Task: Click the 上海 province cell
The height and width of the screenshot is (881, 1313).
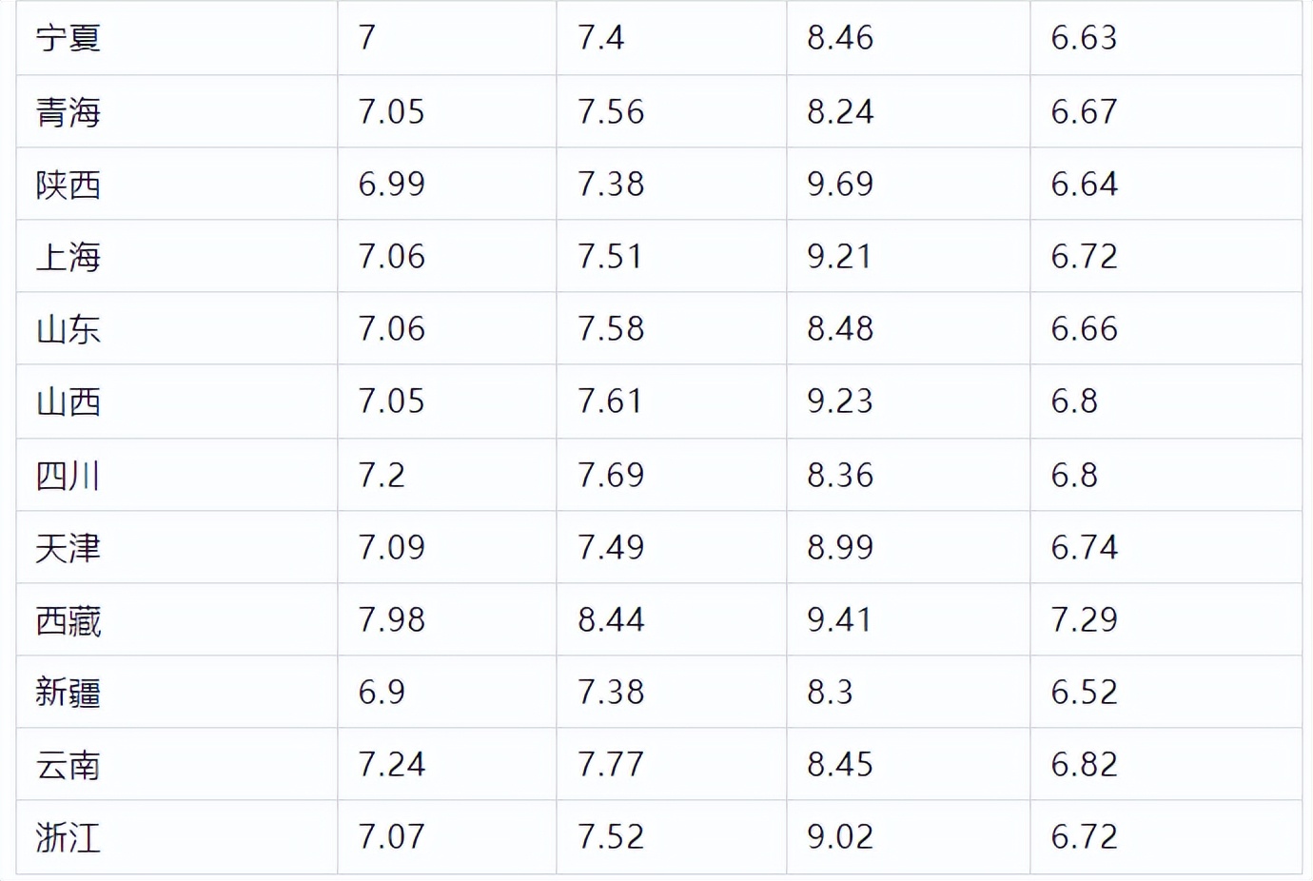Action: (177, 256)
